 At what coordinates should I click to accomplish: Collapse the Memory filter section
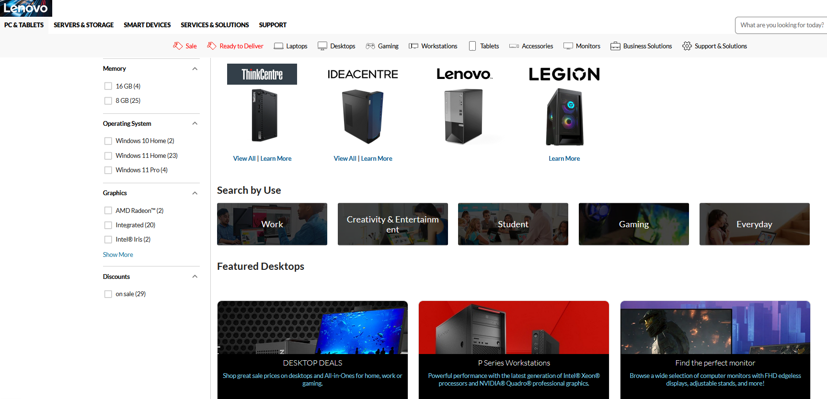coord(195,68)
